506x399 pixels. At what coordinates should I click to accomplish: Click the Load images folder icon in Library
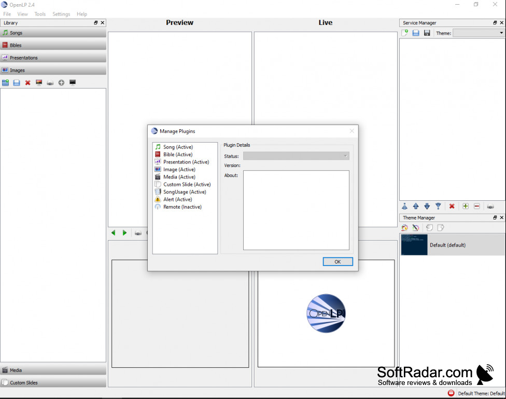6,82
